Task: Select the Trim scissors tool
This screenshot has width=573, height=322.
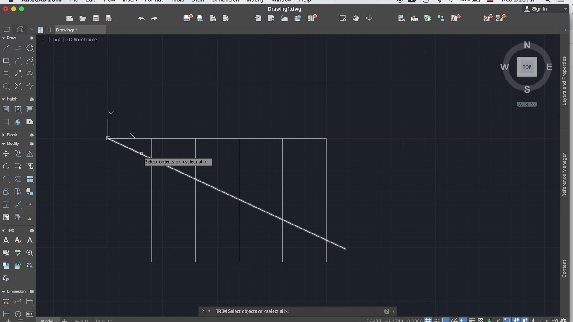Action: (30, 166)
